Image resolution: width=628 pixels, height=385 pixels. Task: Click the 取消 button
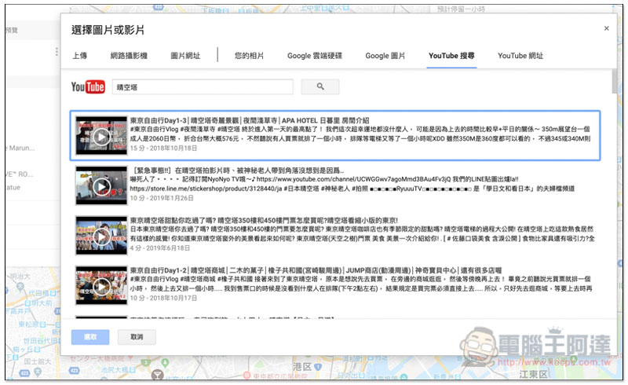coord(137,337)
